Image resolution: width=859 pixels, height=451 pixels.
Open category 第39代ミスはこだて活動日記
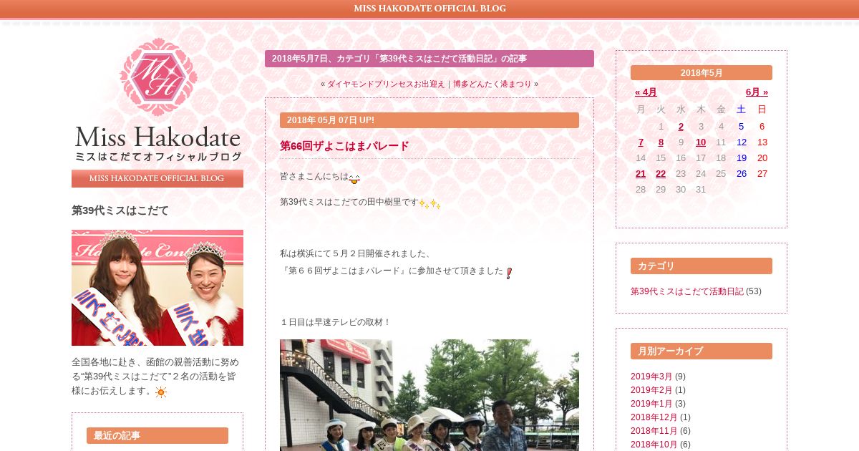[687, 291]
